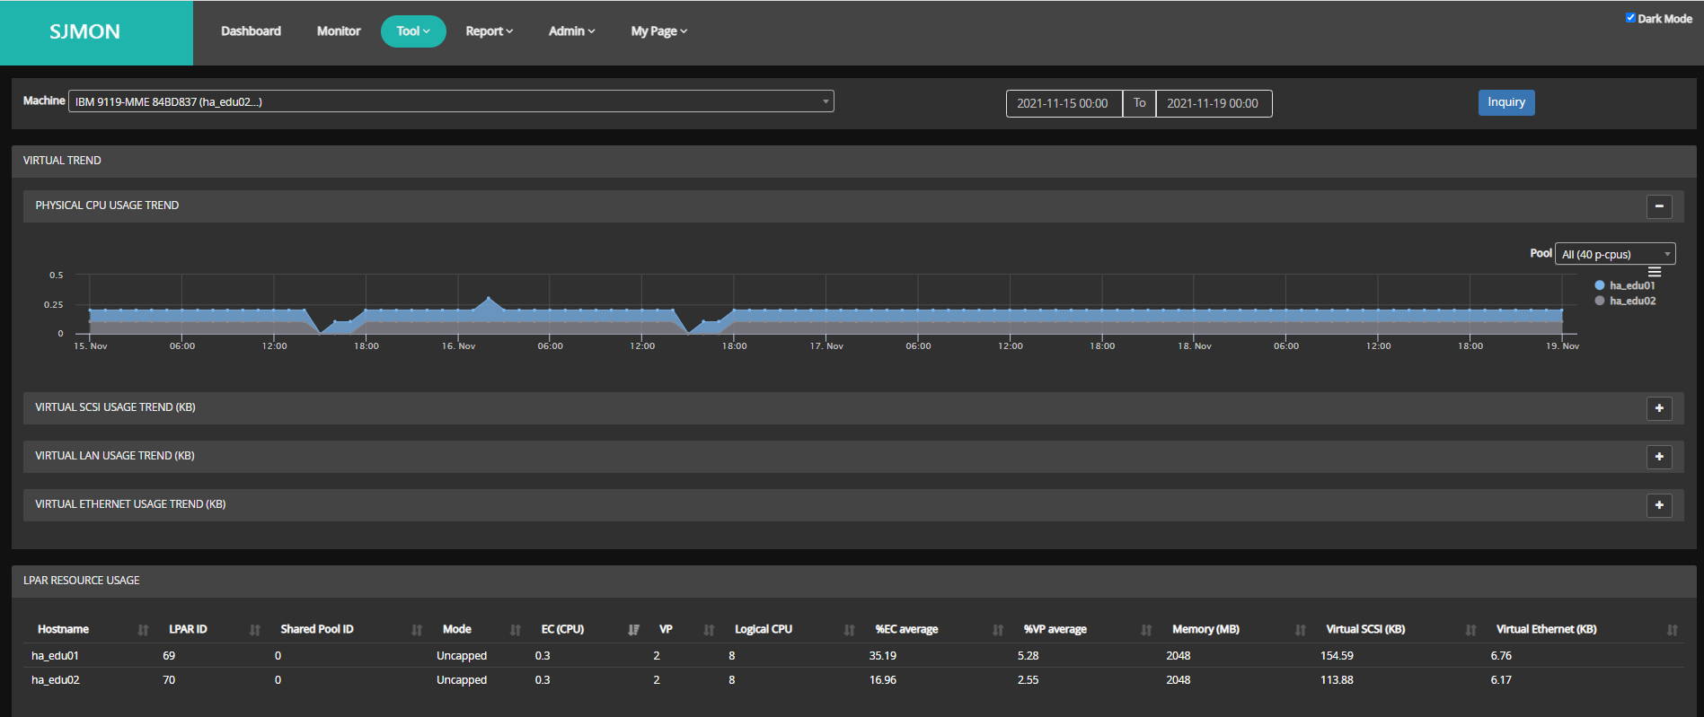Screen dimensions: 1704x717
Task: Open the Monitor menu item
Action: click(x=339, y=31)
